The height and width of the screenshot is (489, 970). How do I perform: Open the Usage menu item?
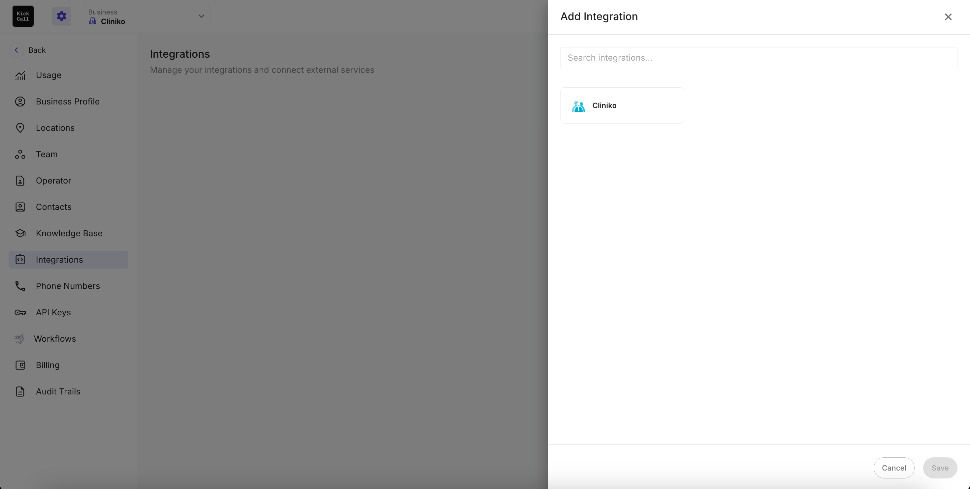(69, 75)
